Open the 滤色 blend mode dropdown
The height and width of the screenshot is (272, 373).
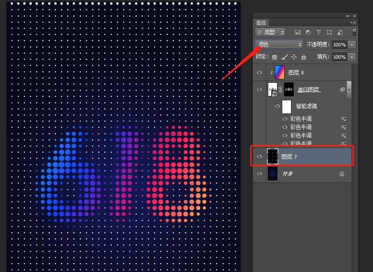279,45
